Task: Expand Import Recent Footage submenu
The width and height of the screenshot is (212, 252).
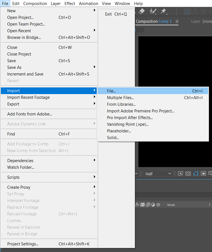Action: [49, 97]
